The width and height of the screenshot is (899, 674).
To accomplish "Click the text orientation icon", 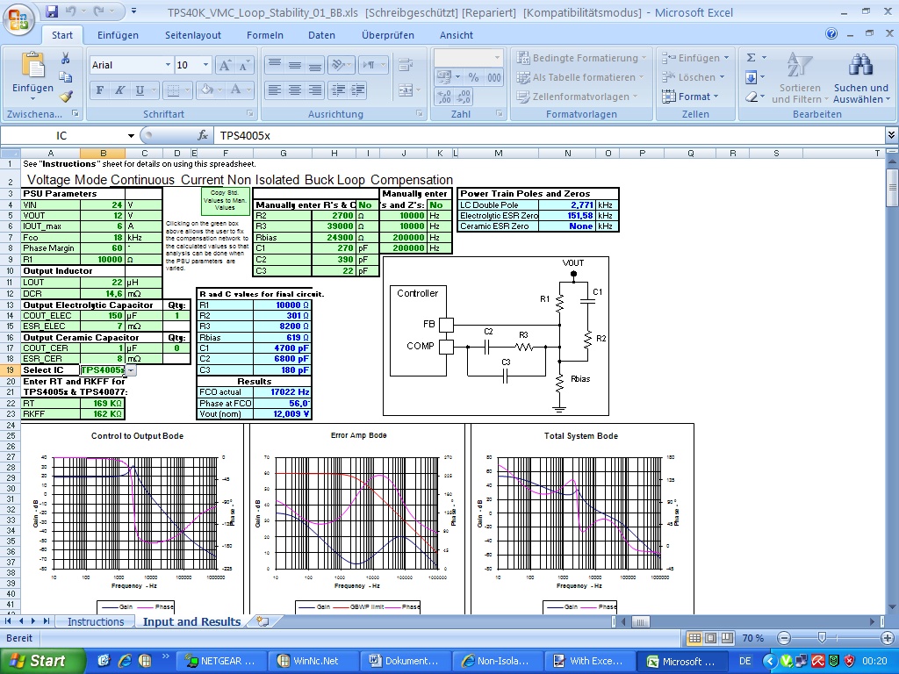I will [342, 65].
